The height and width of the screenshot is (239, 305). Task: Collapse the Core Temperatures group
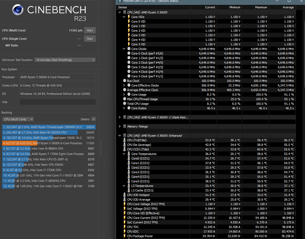click(124, 154)
